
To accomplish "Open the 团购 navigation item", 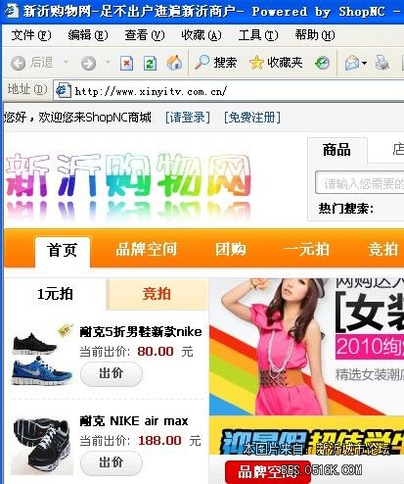I will point(231,249).
